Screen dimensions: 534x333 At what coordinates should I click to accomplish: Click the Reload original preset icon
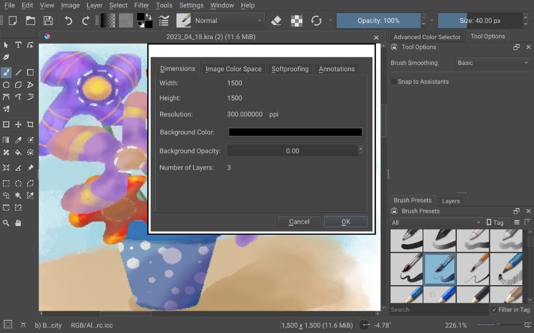pyautogui.click(x=316, y=20)
